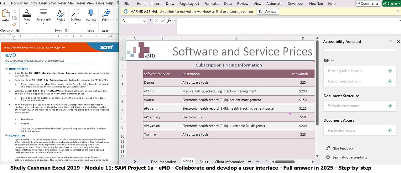Image resolution: width=401 pixels, height=173 pixels.
Task: Click the Comments button in Excel
Action: [368, 3]
